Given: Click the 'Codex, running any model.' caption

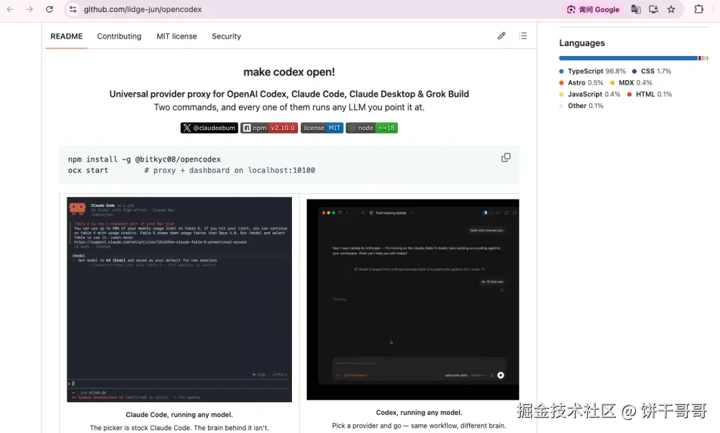Looking at the screenshot, I should 419,413.
